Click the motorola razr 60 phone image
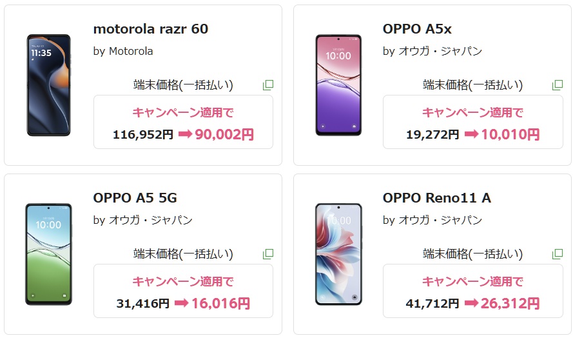 point(48,85)
